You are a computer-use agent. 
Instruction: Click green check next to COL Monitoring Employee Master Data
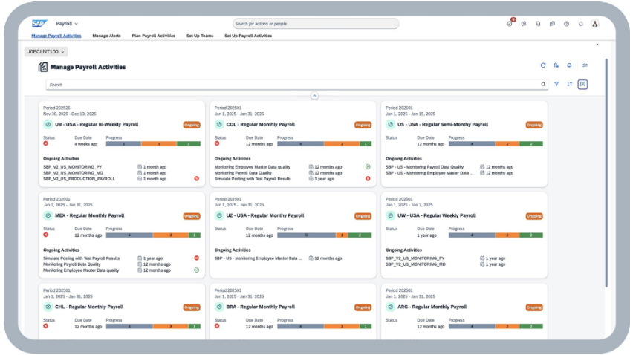click(368, 166)
